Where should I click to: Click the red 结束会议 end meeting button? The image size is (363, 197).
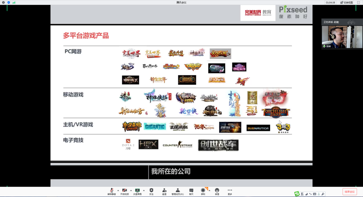350,192
